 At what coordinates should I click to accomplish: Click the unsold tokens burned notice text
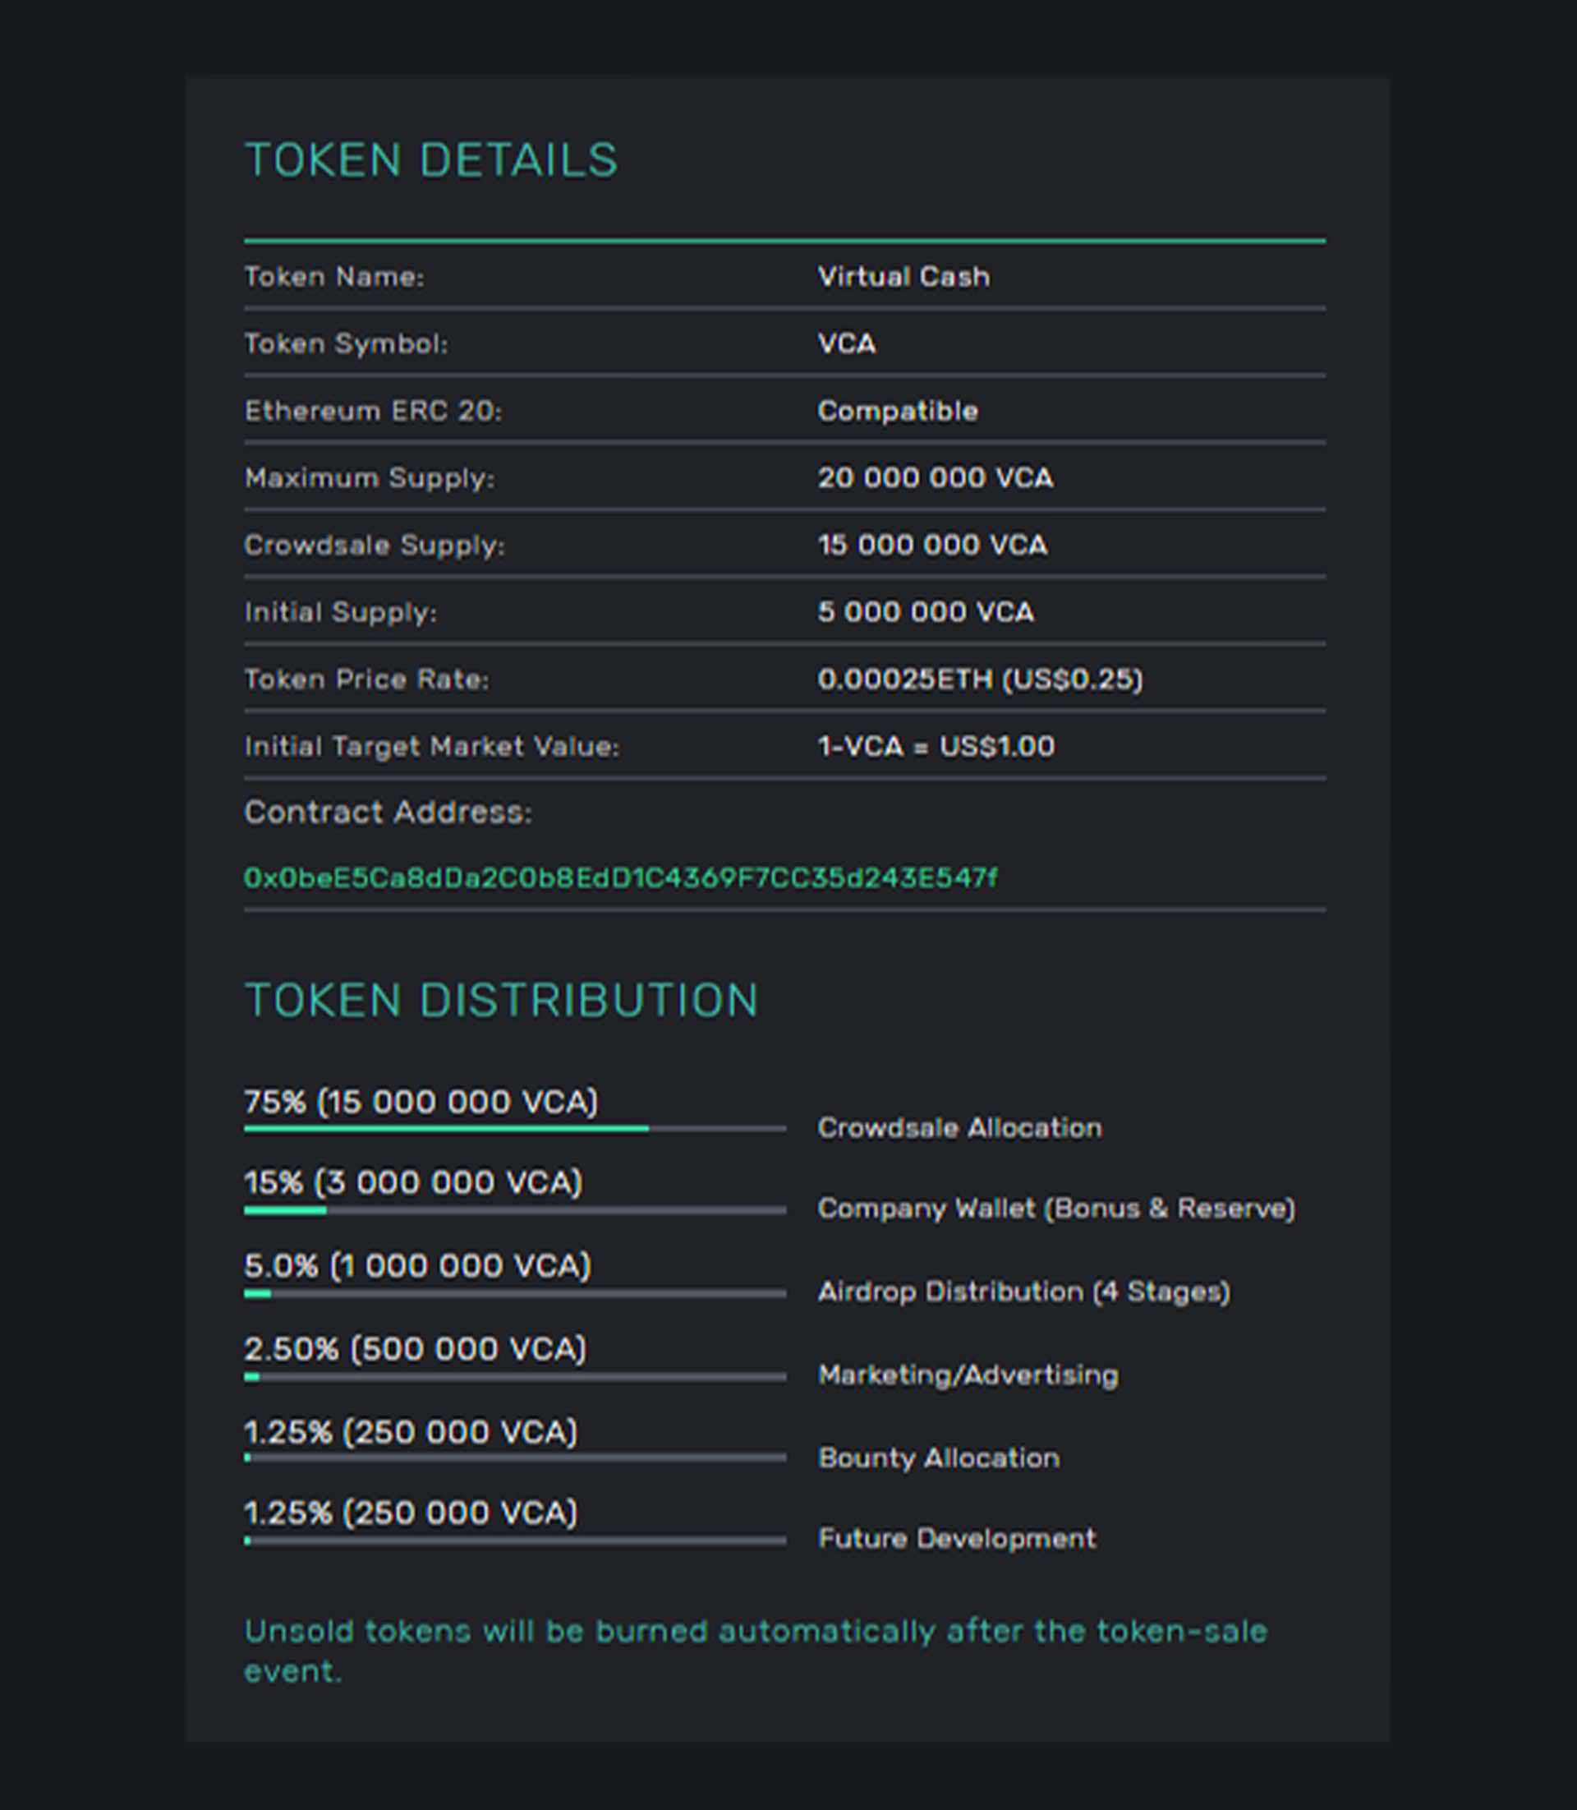(x=756, y=1651)
